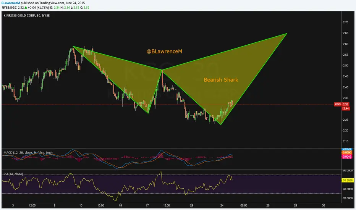The height and width of the screenshot is (210, 356).
Task: Click the high value 'H: 2.34'
Action: coord(65,8)
